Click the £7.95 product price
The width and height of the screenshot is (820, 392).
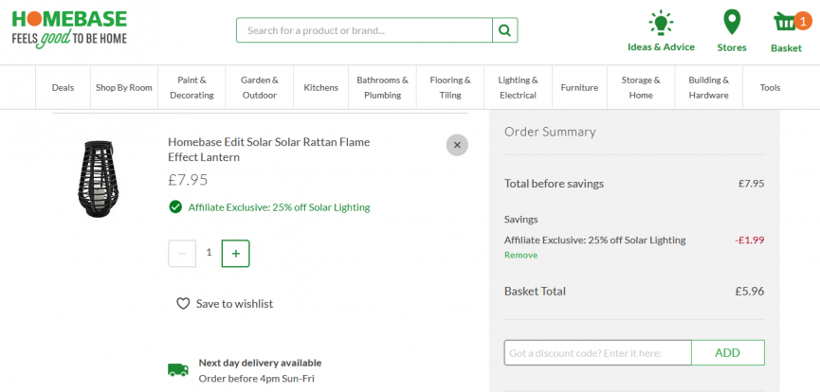[x=188, y=180]
